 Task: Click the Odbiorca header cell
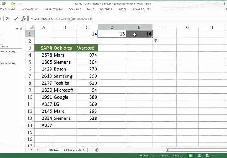(65, 48)
